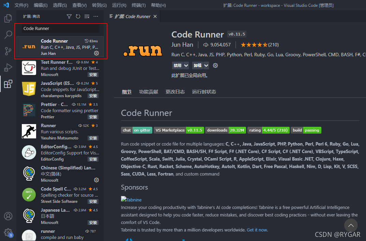Click the VS Marketplace v0.11.5 badge
This screenshot has width=366, height=241.
[x=179, y=130]
